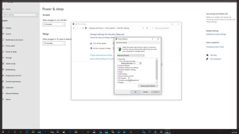Expand Internet Explorer node
This screenshot has width=239, height=134.
118,65
